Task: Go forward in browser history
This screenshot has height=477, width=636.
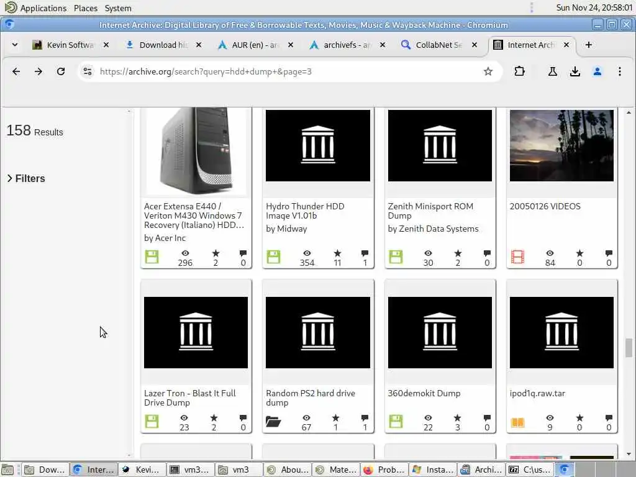Action: coord(38,72)
